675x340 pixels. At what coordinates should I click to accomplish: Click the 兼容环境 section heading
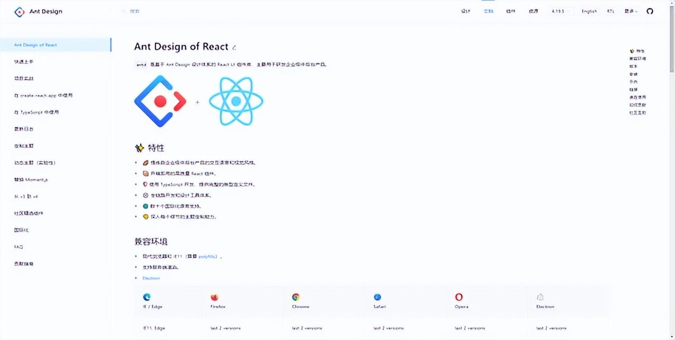[x=151, y=242]
